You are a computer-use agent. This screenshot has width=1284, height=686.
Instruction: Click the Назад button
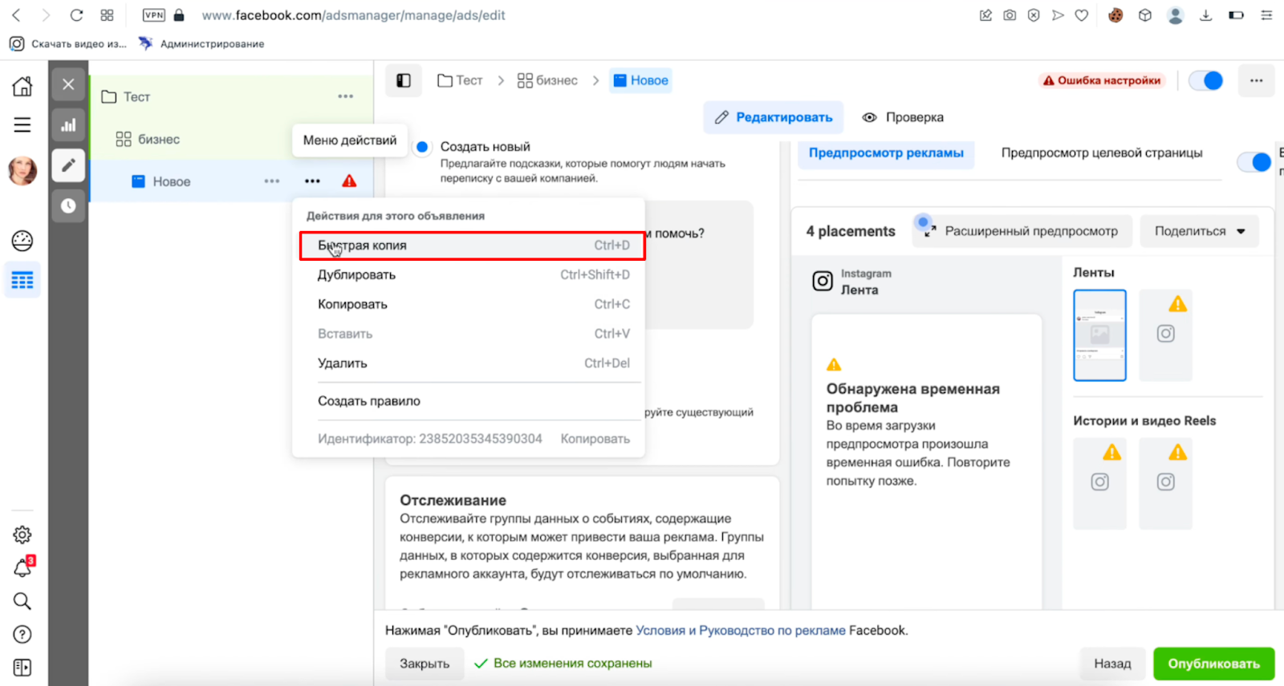[x=1112, y=664]
